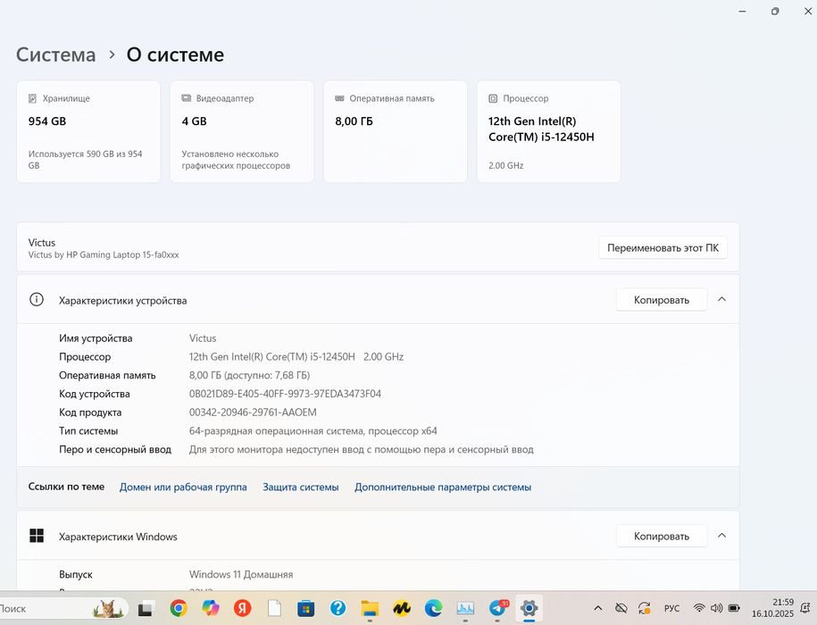The width and height of the screenshot is (817, 625).
Task: Click the info icon beside Характеристики устройства
Action: point(37,299)
